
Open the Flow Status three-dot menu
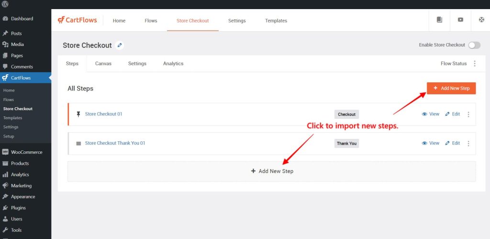[474, 64]
